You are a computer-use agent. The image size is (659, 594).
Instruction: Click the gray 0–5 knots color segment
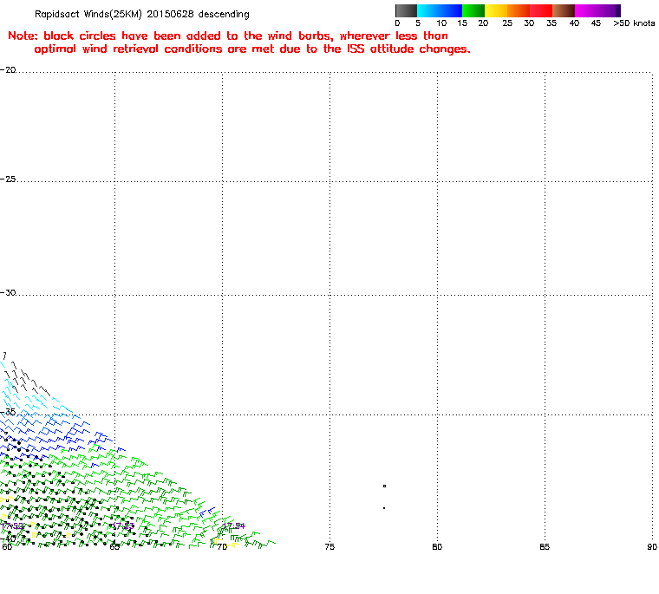406,10
